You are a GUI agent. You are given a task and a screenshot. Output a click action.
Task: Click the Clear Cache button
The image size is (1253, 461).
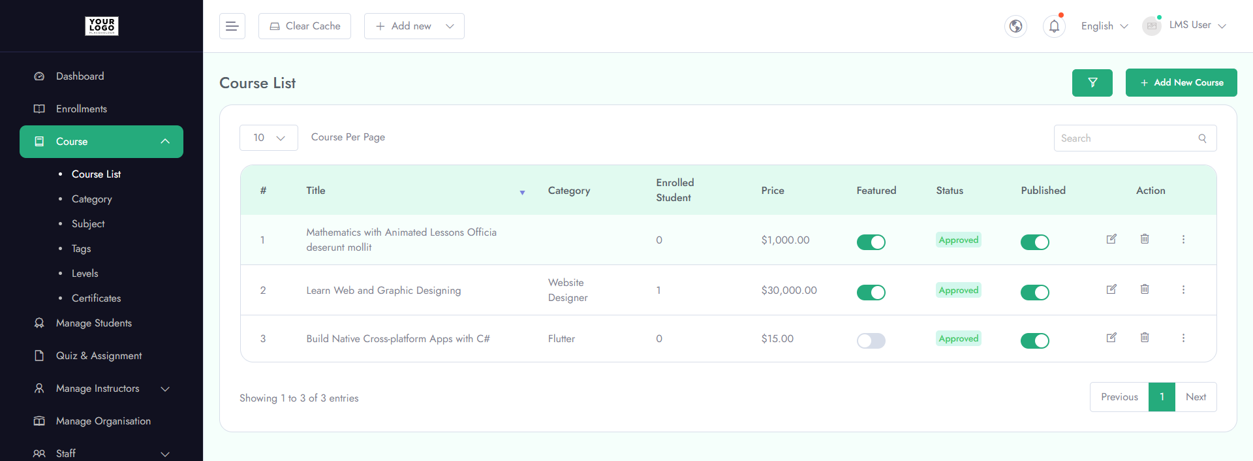[305, 26]
